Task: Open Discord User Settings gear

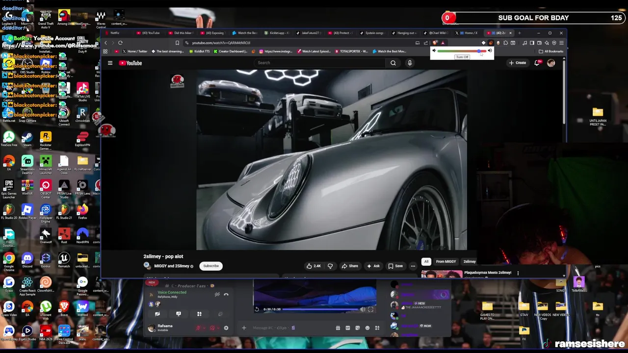Action: 226,328
